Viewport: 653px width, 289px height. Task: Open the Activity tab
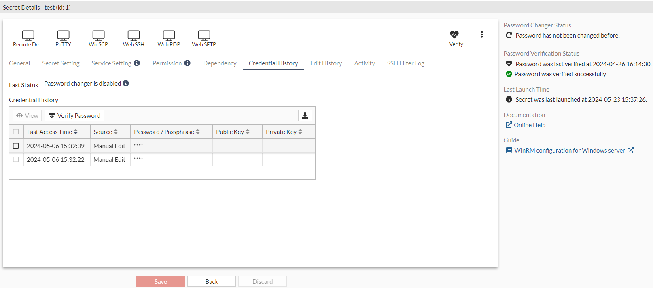(365, 63)
